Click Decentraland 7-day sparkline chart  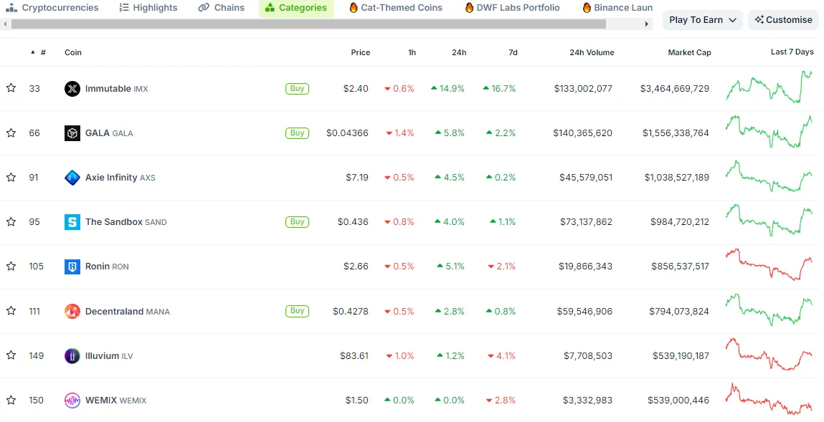[769, 310]
